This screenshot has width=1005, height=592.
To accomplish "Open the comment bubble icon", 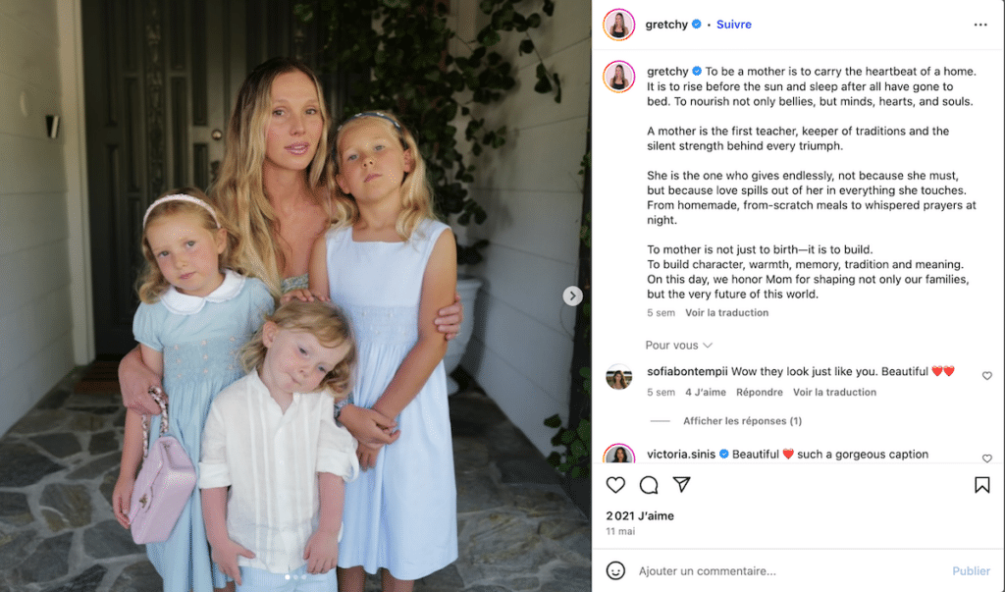I will coord(649,485).
